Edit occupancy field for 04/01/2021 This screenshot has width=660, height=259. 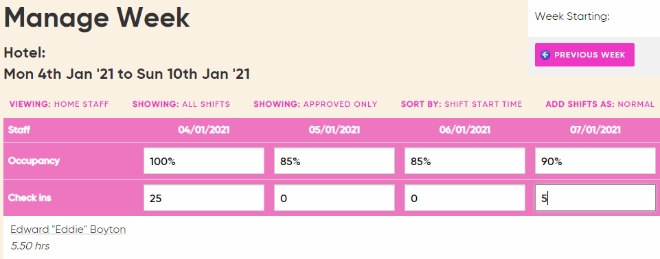[x=204, y=161]
